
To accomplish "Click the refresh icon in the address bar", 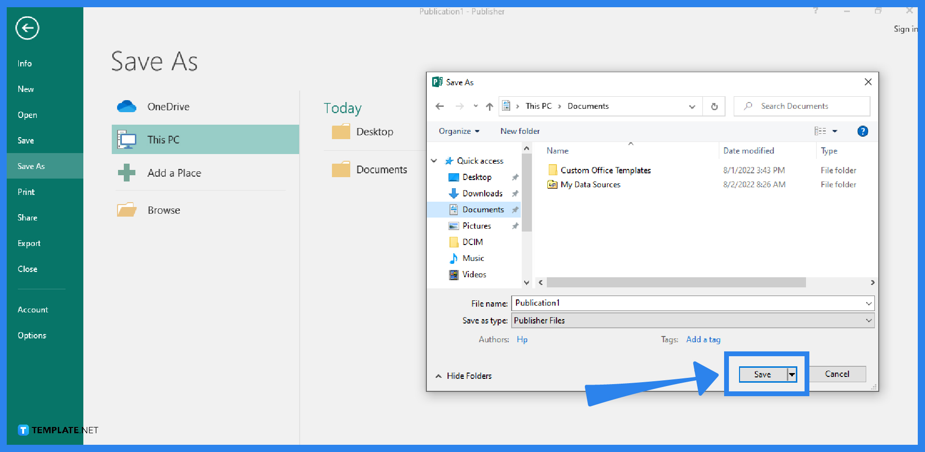I will (714, 106).
